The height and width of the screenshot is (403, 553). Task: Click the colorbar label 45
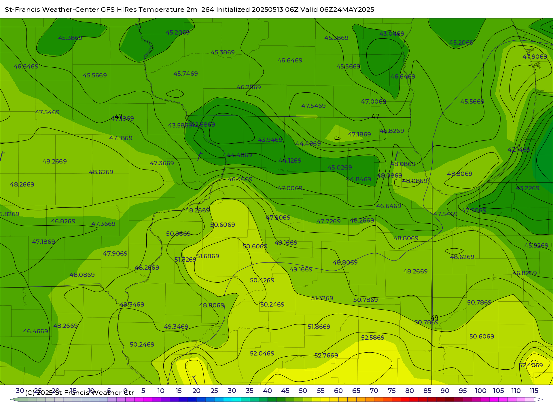click(285, 391)
